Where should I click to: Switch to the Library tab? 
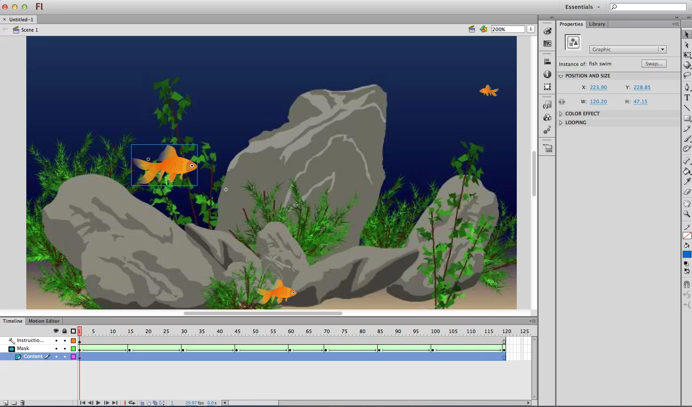click(x=597, y=24)
